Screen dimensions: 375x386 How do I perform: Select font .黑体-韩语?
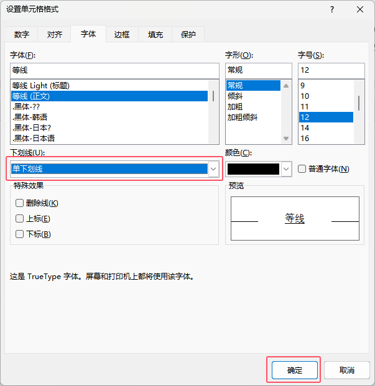pyautogui.click(x=109, y=117)
